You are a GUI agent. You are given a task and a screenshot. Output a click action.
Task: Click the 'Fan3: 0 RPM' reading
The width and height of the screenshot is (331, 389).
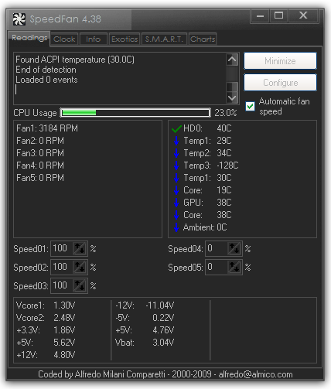coord(40,153)
